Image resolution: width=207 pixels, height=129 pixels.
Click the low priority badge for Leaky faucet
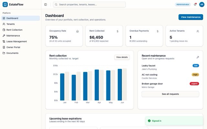(196, 65)
